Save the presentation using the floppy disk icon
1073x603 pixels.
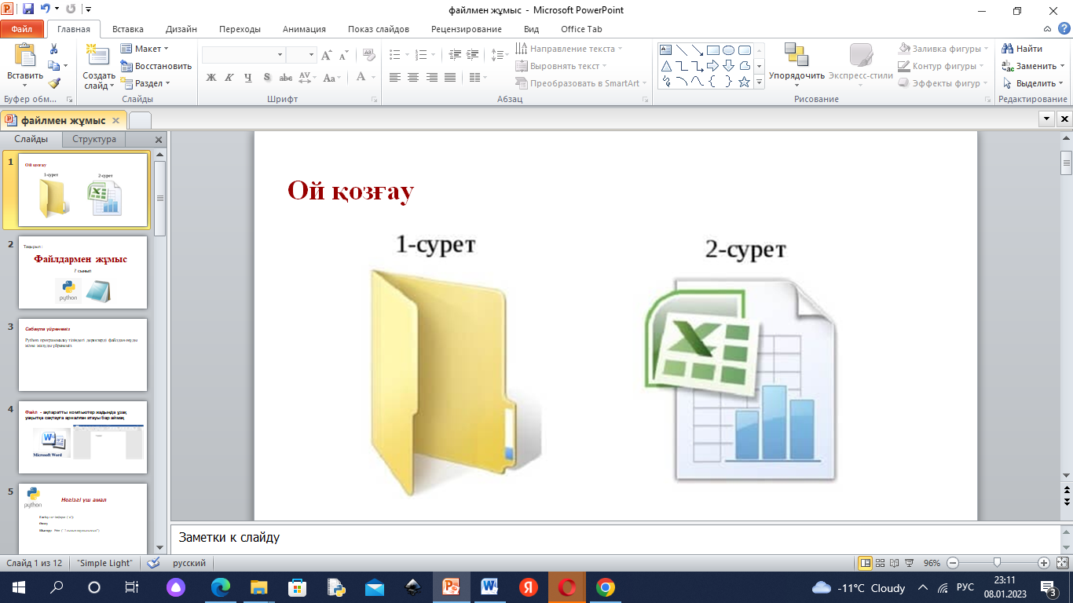(28, 9)
